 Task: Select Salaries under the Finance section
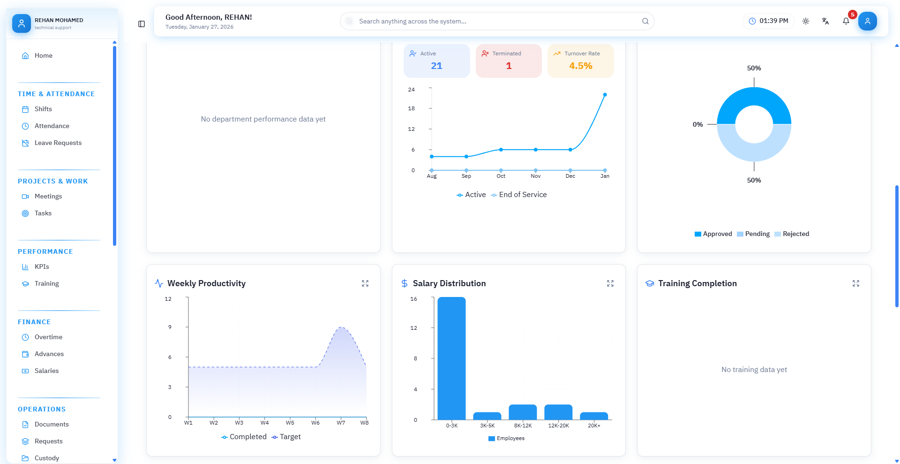[x=46, y=371]
